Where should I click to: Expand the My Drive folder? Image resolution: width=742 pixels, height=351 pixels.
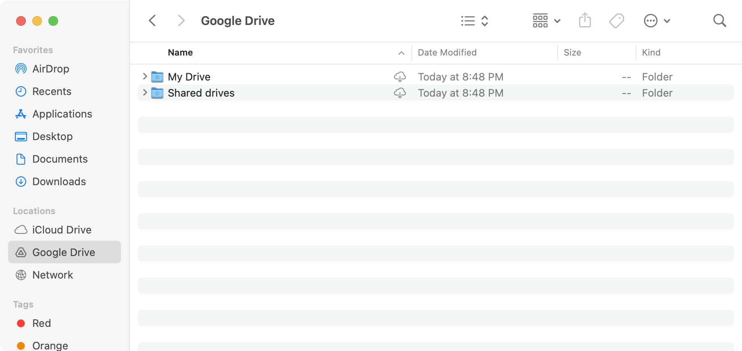point(145,76)
